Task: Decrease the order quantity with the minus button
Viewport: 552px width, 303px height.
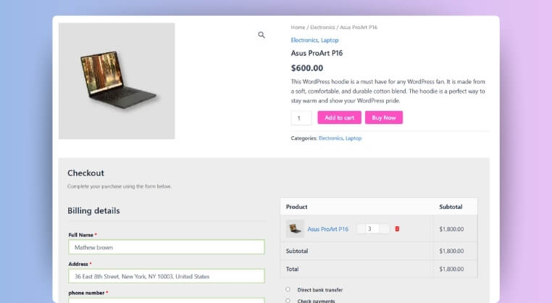Action: (x=361, y=229)
